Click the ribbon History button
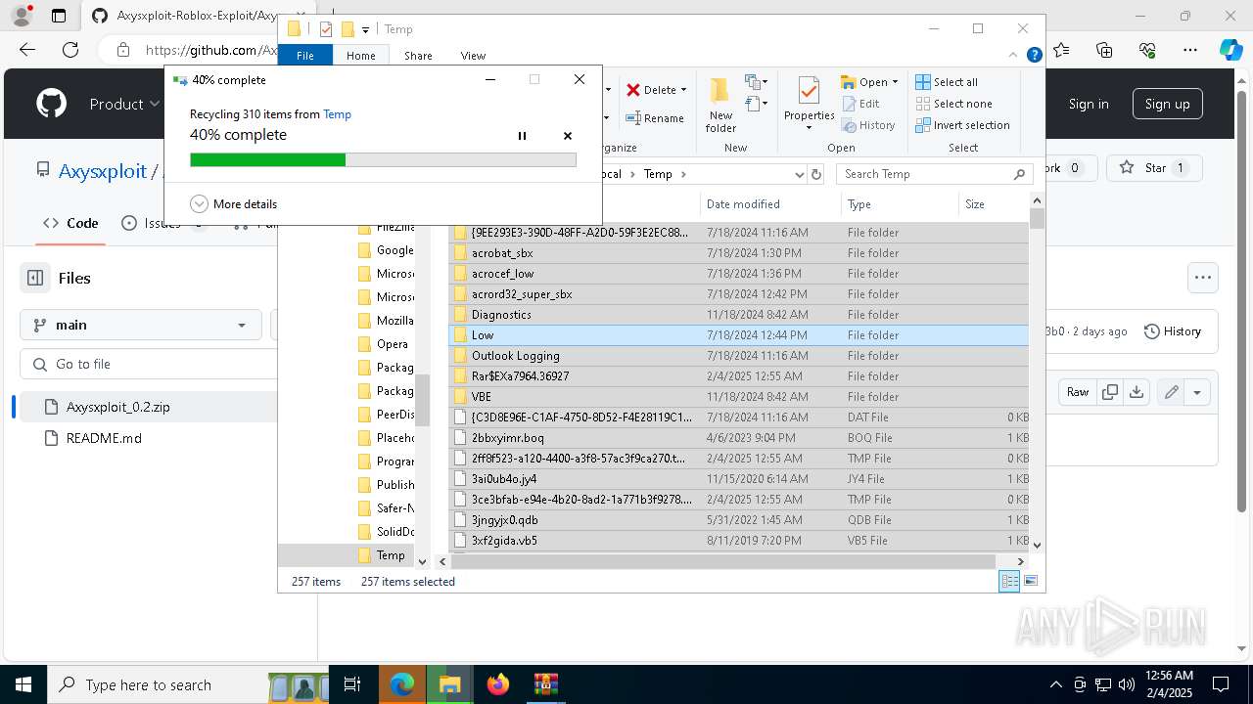This screenshot has width=1253, height=704. (868, 125)
